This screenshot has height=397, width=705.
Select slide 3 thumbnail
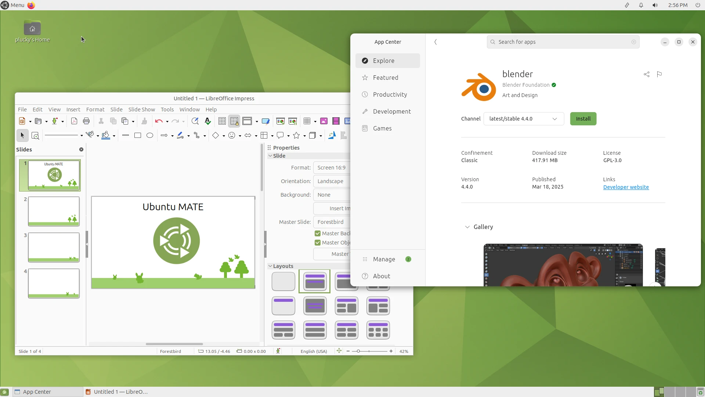coord(54,247)
